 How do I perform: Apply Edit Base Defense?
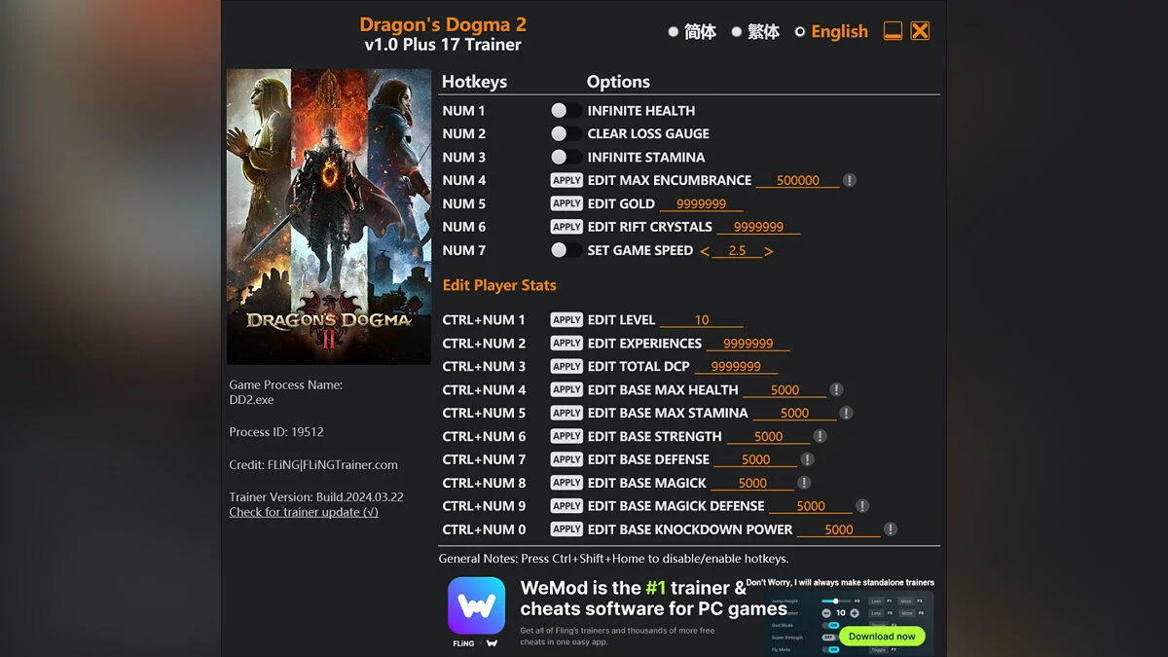pyautogui.click(x=566, y=459)
